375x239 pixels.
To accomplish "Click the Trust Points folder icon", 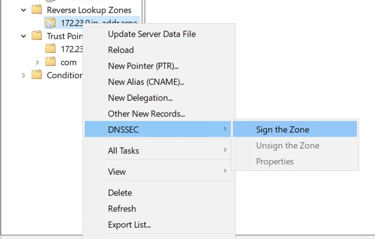I will [x=37, y=36].
